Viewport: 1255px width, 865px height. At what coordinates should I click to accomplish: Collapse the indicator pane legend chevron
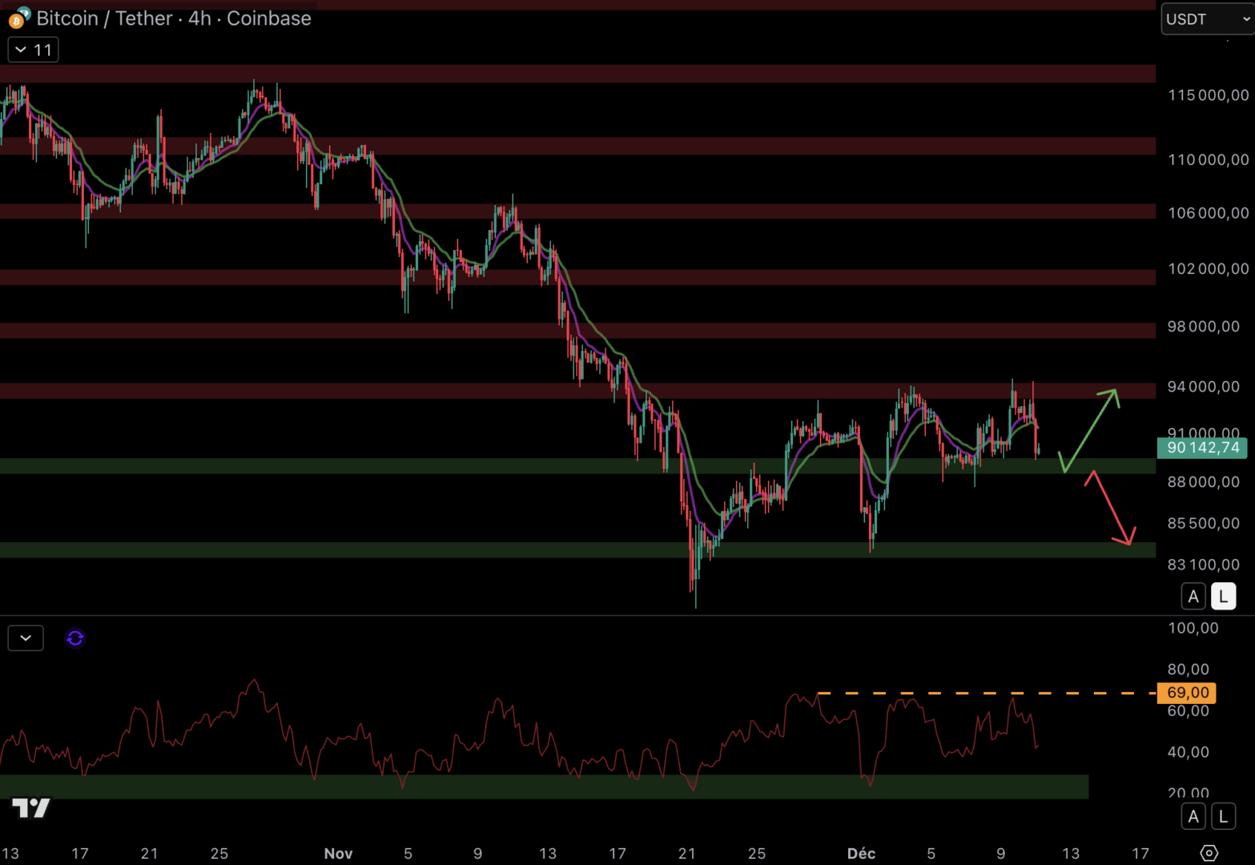pos(26,638)
